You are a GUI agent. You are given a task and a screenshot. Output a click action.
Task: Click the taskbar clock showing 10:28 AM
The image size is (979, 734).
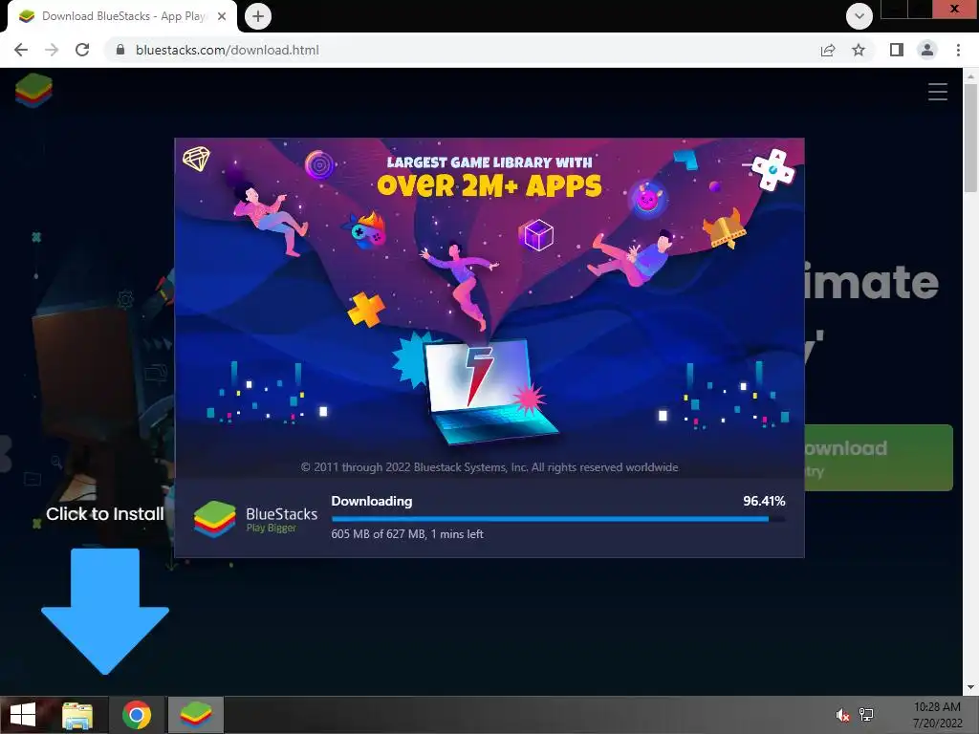pyautogui.click(x=937, y=715)
